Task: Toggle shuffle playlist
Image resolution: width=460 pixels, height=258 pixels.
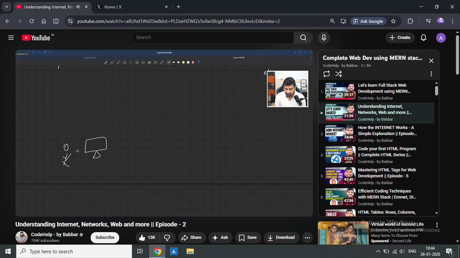Action: click(338, 74)
